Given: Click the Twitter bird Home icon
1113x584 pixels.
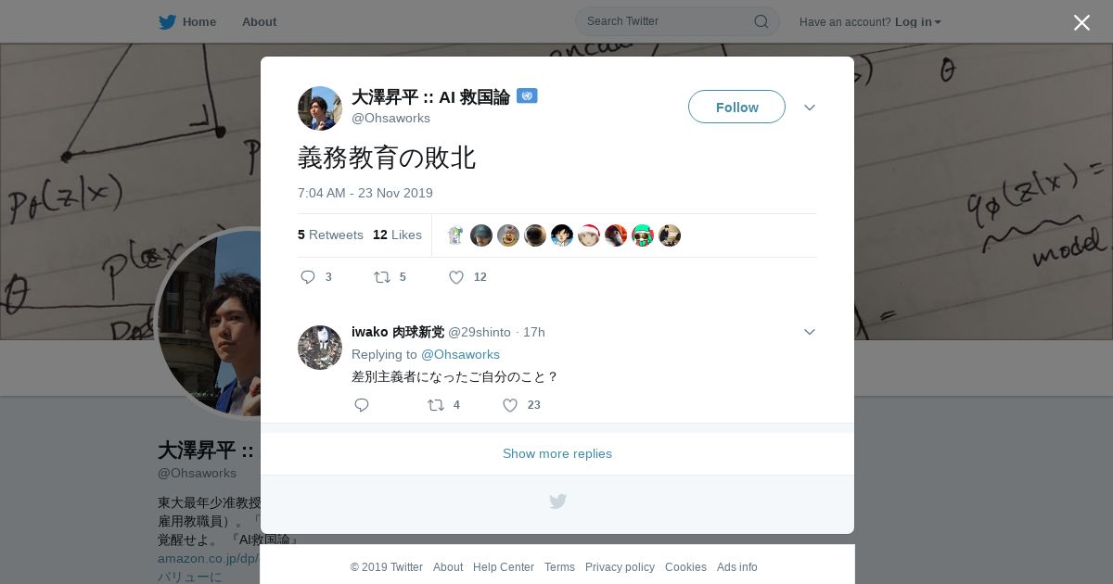Looking at the screenshot, I should pyautogui.click(x=167, y=21).
